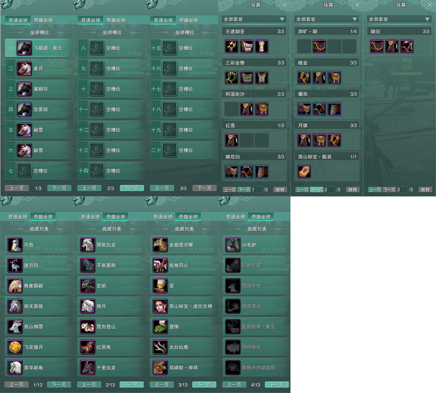This screenshot has height=393, width=436.
Task: Select the 西山秘宝·虚位交椅 portrait icon
Action: (160, 306)
